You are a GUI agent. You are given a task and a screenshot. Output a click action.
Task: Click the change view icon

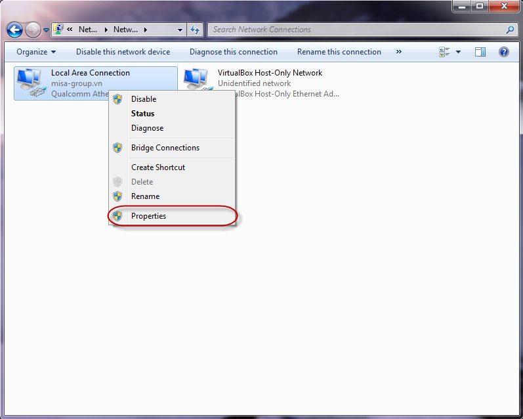445,52
